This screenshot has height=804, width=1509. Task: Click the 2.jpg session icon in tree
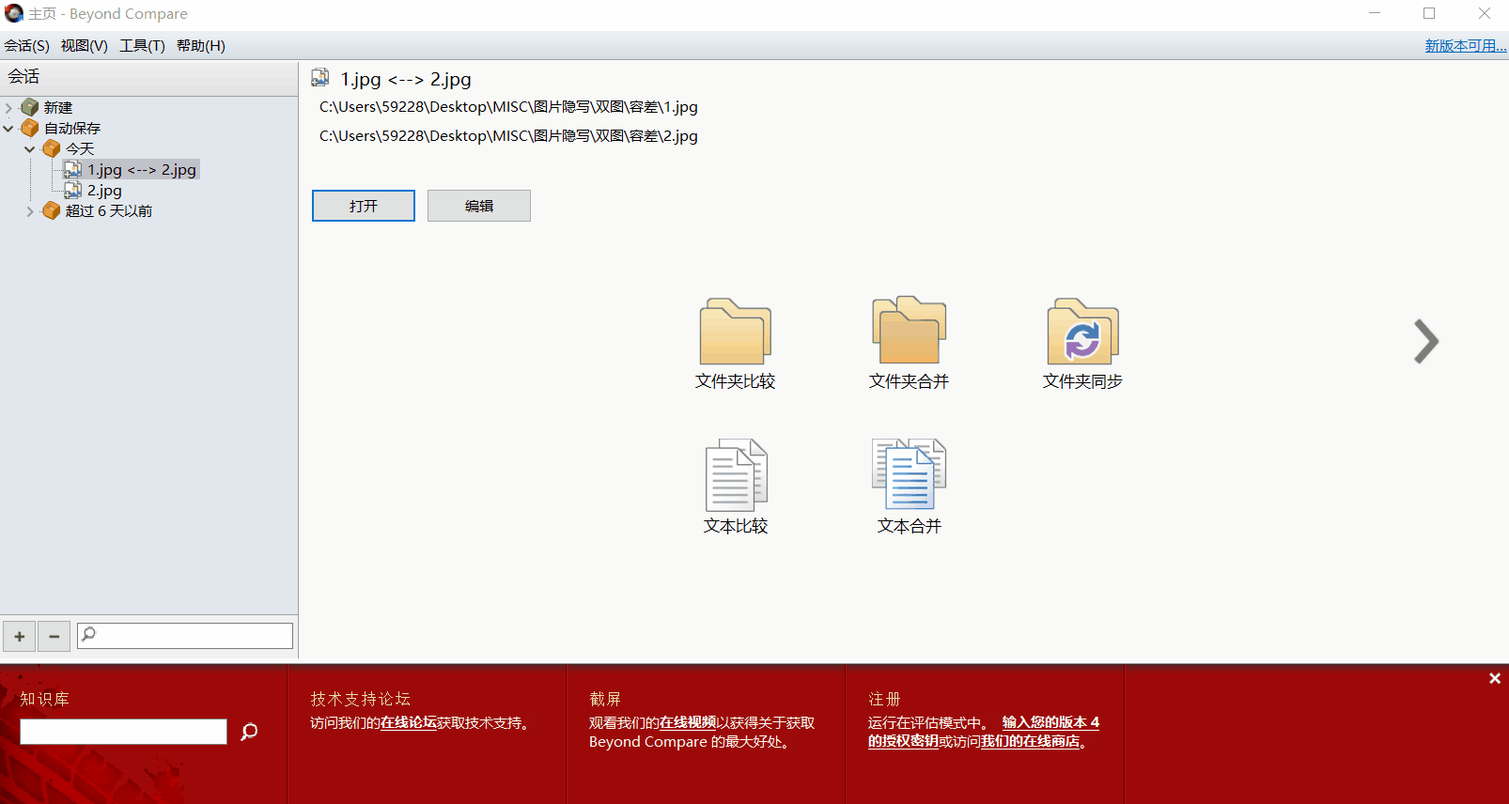(72, 190)
